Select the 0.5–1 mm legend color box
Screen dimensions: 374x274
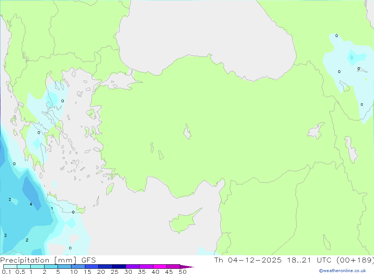(x=24, y=267)
